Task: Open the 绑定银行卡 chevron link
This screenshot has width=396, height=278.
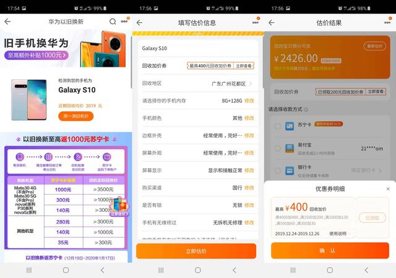Action: click(366, 171)
